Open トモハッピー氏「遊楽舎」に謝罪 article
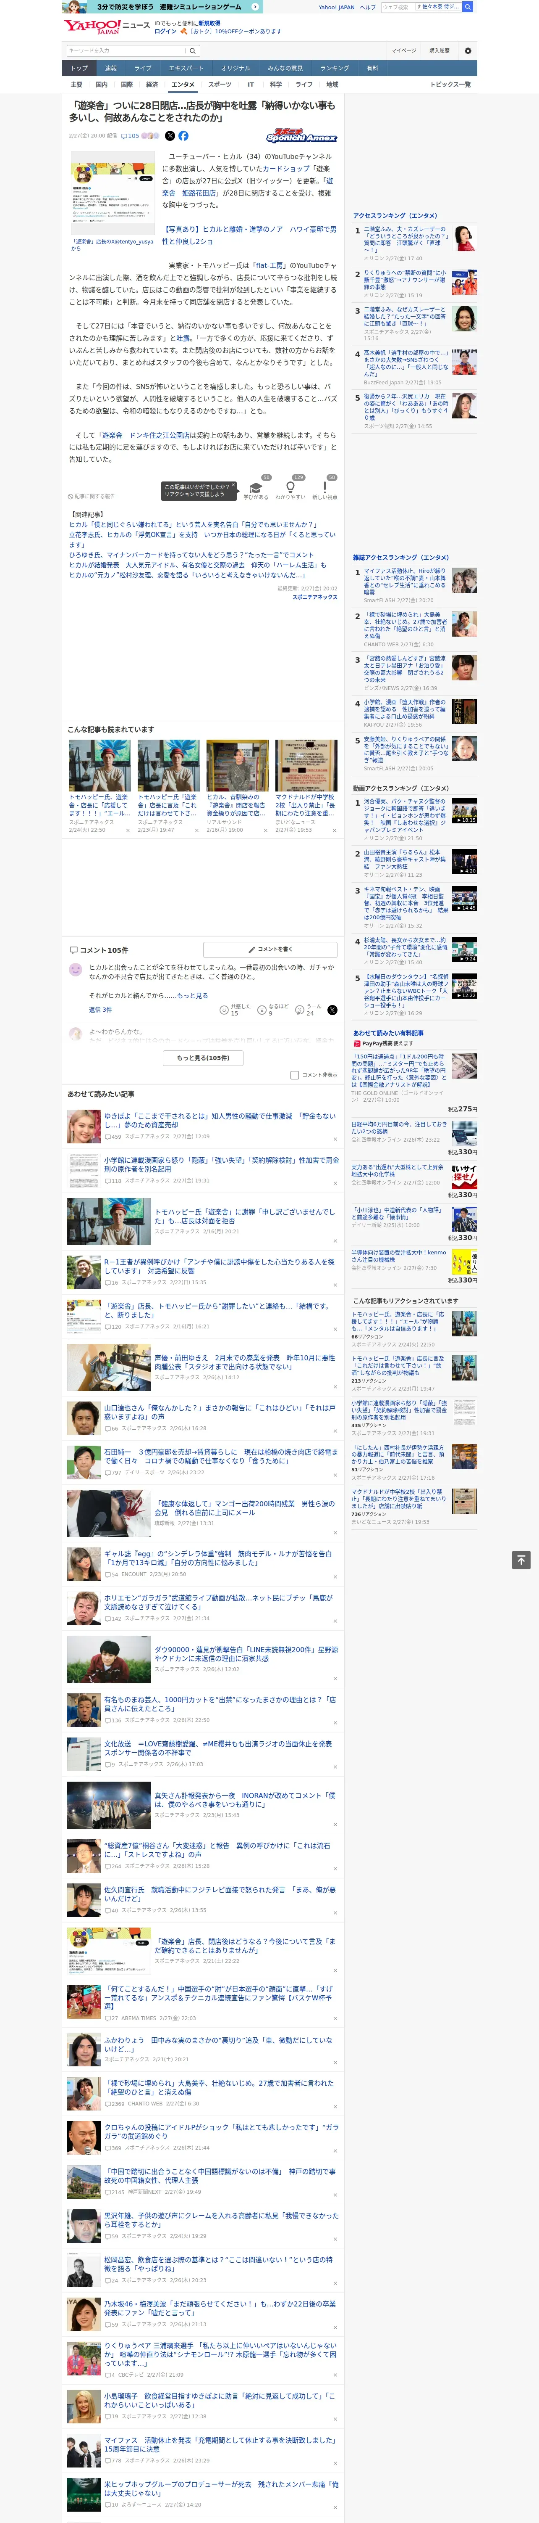This screenshot has width=539, height=2523. pyautogui.click(x=245, y=1216)
